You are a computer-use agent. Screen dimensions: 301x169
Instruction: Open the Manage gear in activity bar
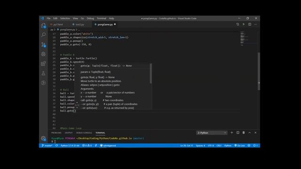[x=43, y=138]
